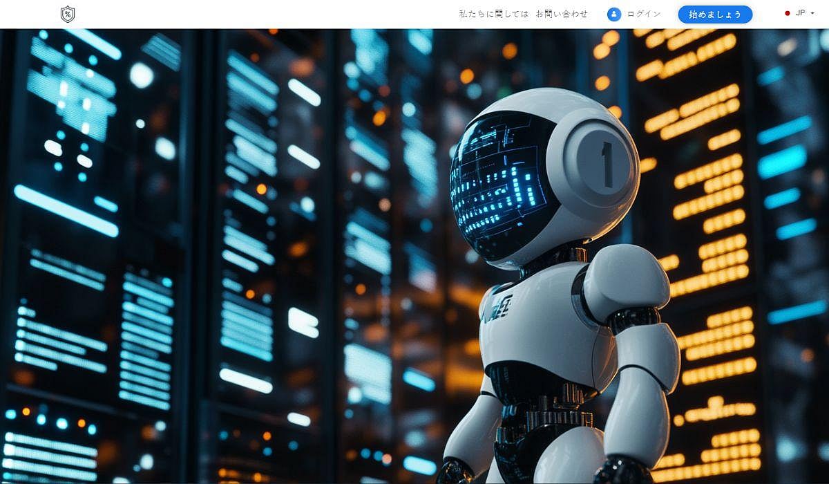The height and width of the screenshot is (484, 829).
Task: Click the orange-lit server rack on right
Action: coord(705,207)
